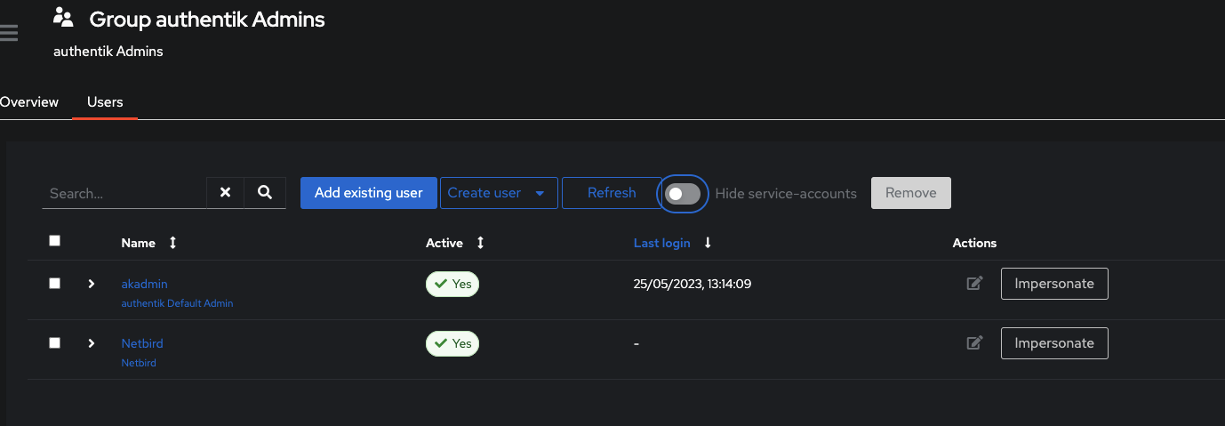Impersonate the Netbird user

click(x=1054, y=343)
